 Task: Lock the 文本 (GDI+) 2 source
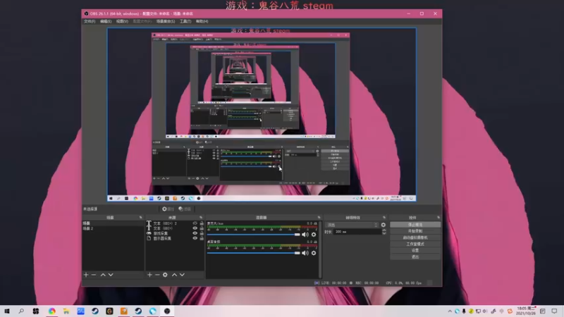[202, 223]
